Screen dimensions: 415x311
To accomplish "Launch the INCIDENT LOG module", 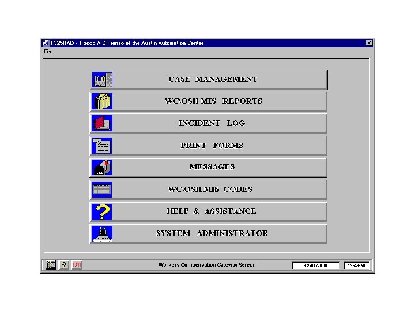I will tap(209, 123).
